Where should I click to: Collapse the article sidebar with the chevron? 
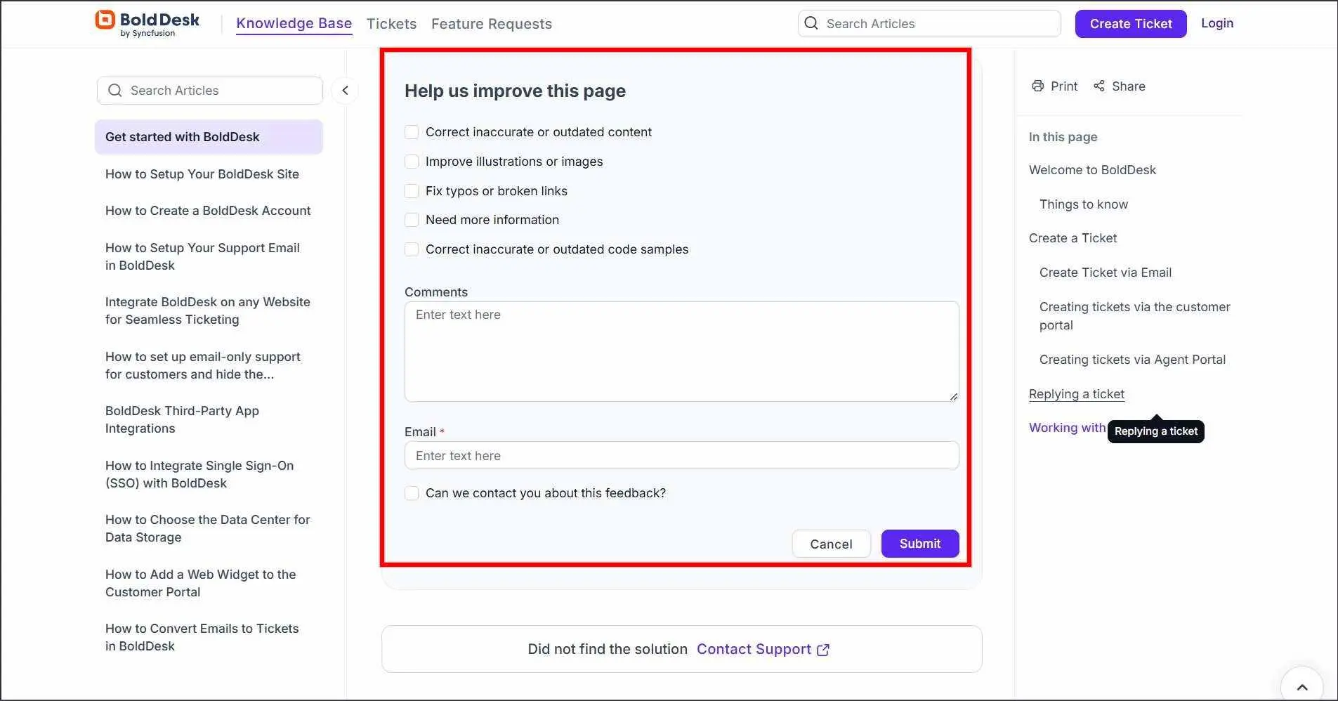pyautogui.click(x=345, y=90)
